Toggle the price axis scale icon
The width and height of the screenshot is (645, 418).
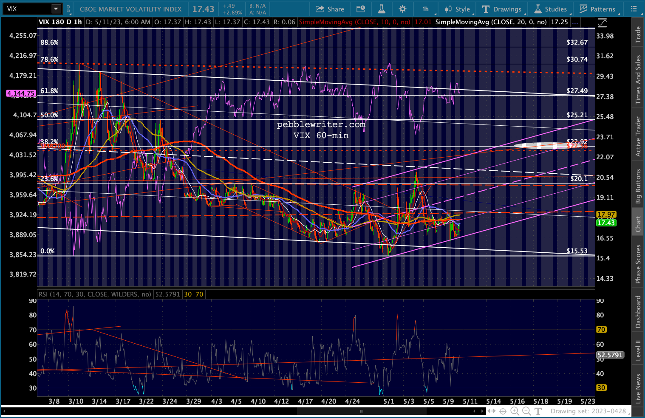click(602, 23)
